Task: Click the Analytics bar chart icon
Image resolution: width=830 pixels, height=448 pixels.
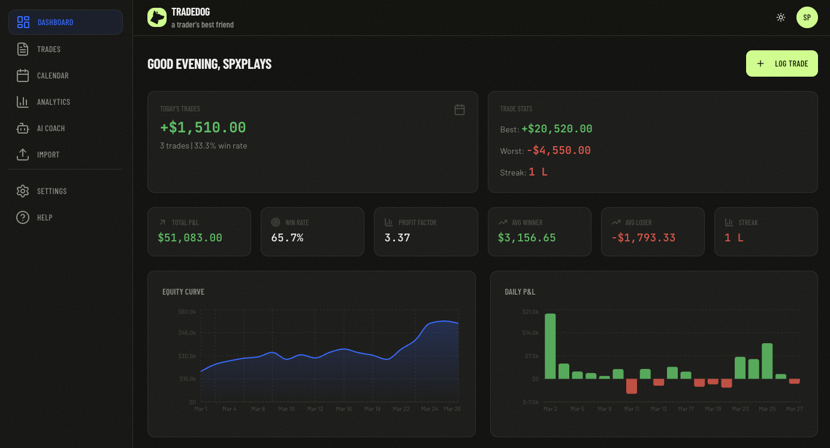Action: [x=23, y=102]
